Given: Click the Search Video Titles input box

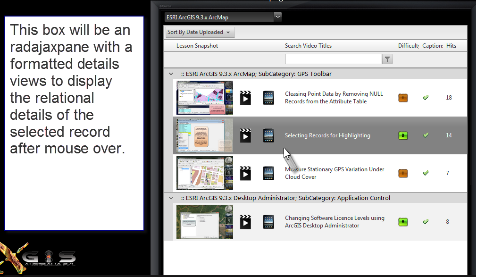Looking at the screenshot, I should (x=333, y=59).
